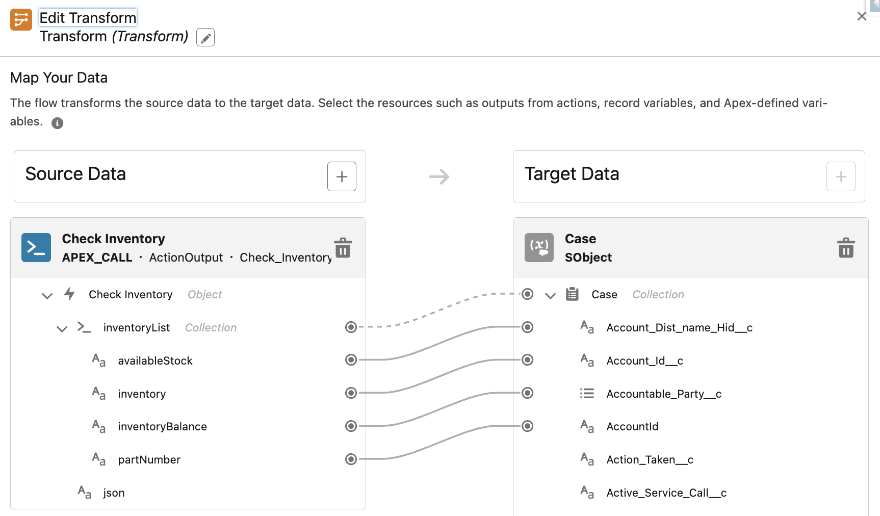Click the Case SObject variable icon
The height and width of the screenshot is (516, 880).
[539, 248]
